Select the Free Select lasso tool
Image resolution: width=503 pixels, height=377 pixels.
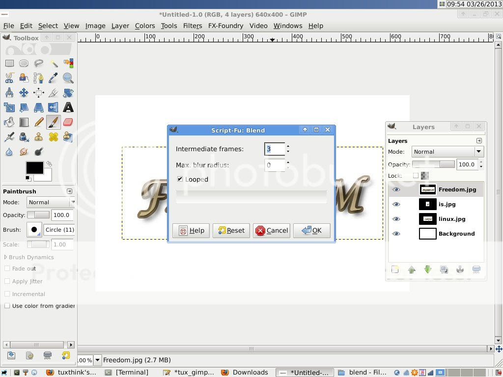38,63
